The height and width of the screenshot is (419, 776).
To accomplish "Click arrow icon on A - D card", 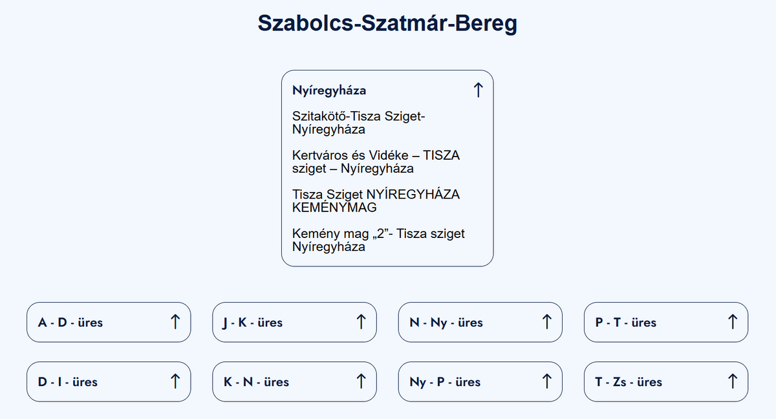I will coord(175,321).
